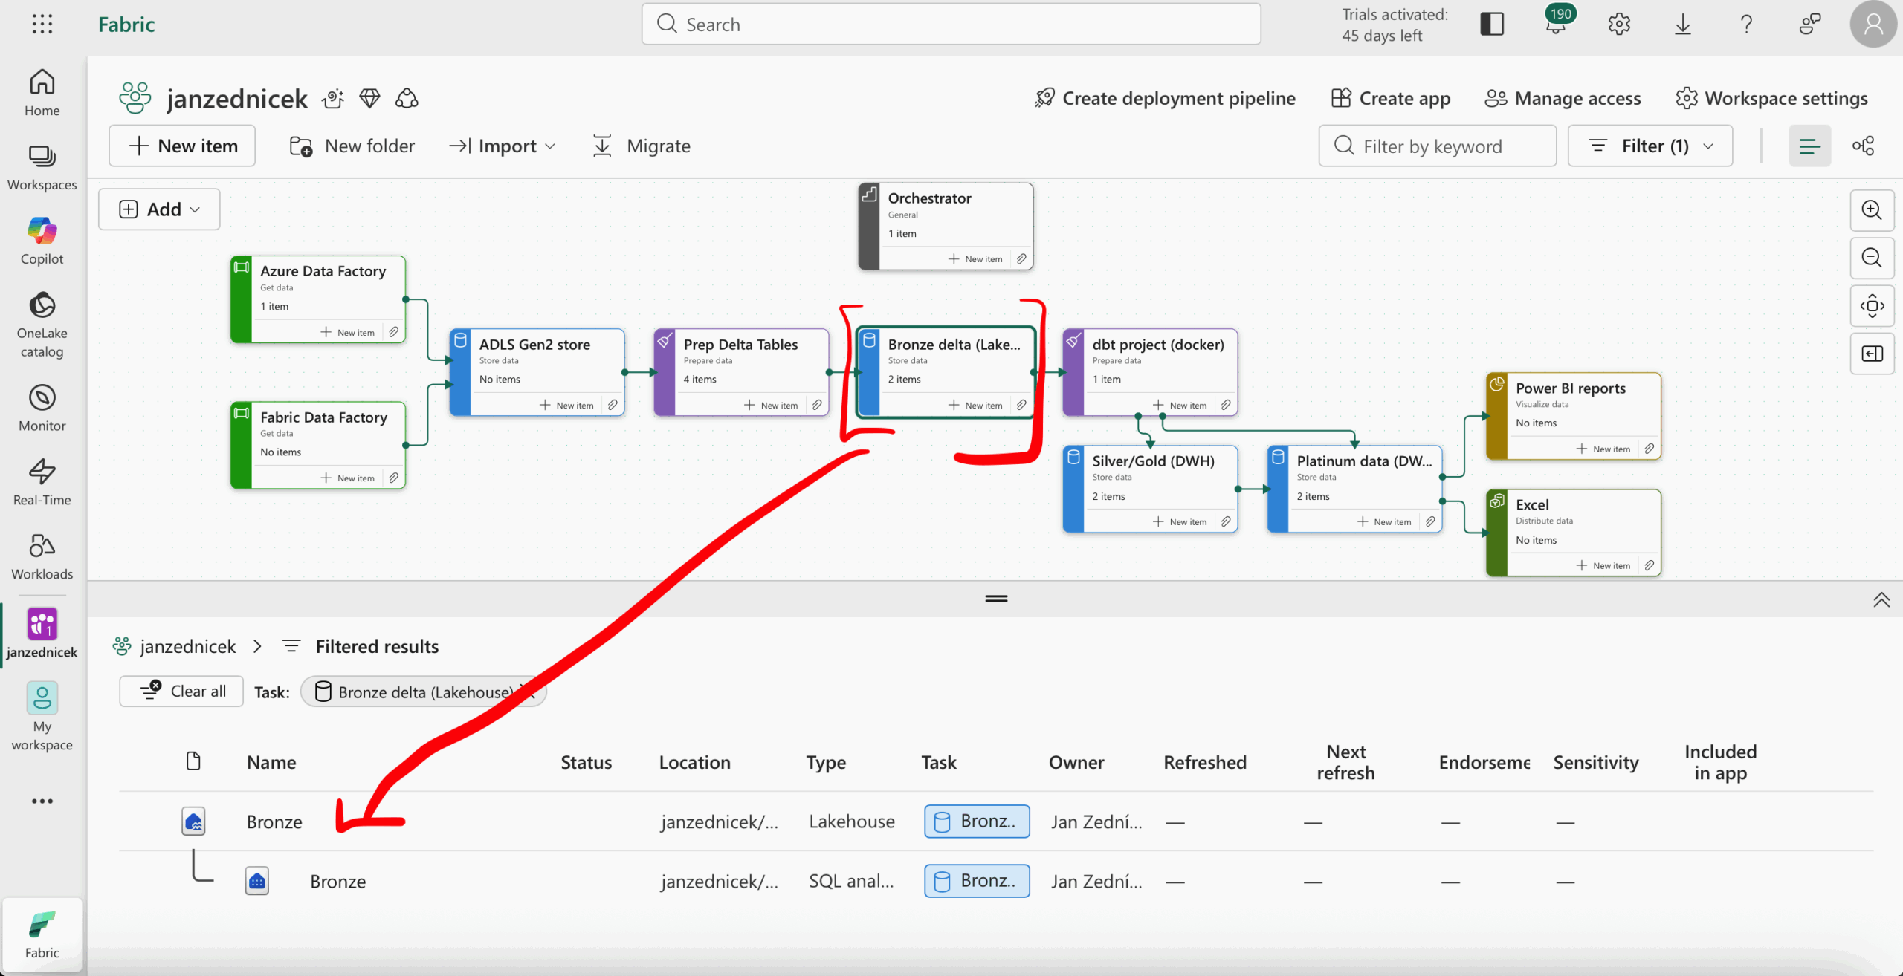Open the Filter (1) dropdown
This screenshot has width=1903, height=976.
(x=1650, y=146)
